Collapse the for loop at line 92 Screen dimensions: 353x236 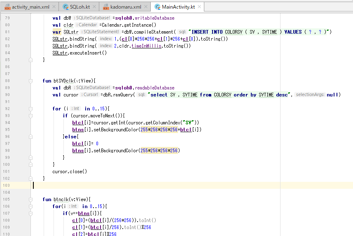pyautogui.click(x=30, y=109)
